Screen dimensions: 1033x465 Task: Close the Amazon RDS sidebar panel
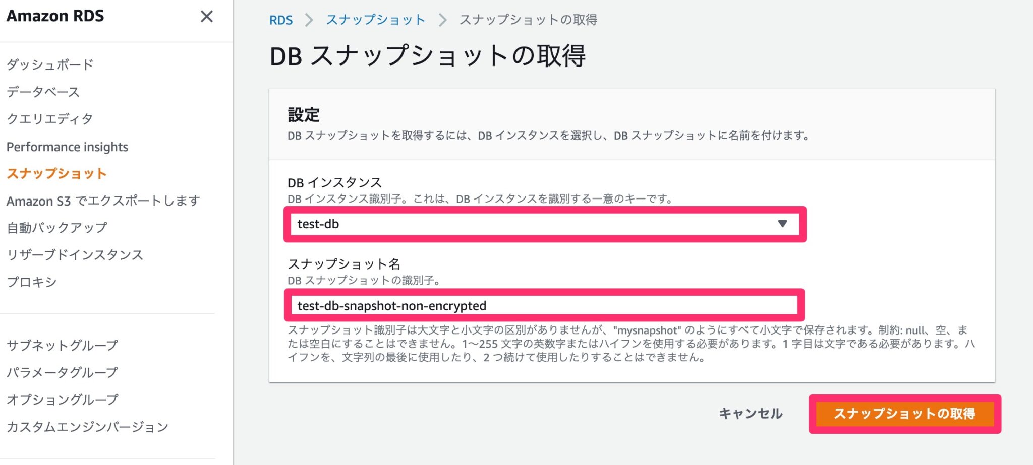(206, 17)
